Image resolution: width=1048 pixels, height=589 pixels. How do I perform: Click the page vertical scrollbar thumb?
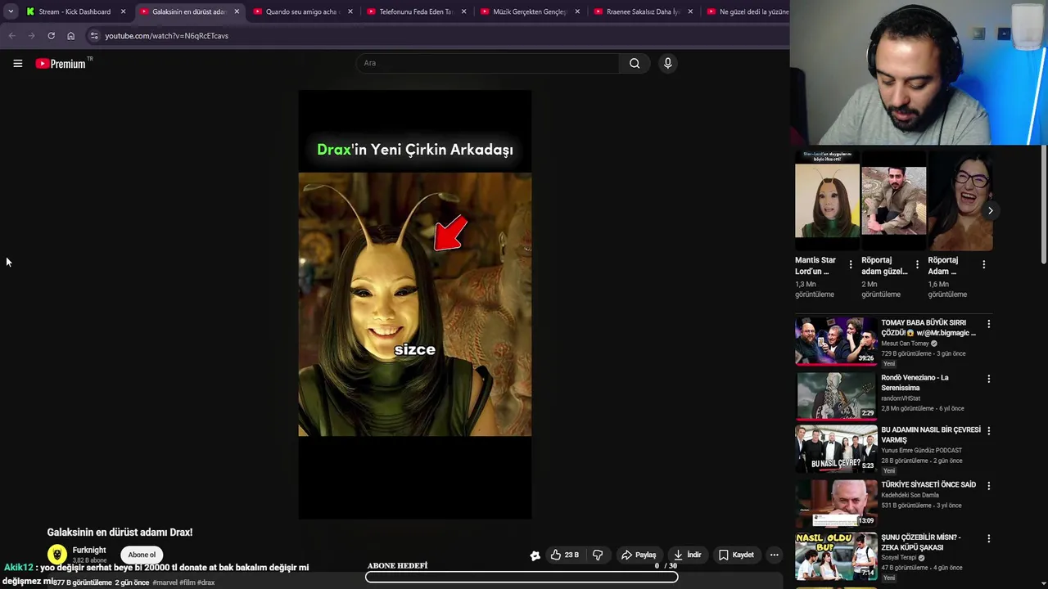(x=1043, y=205)
